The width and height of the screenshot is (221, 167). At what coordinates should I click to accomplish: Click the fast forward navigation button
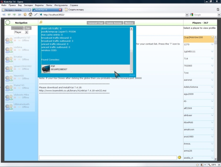coord(20,15)
